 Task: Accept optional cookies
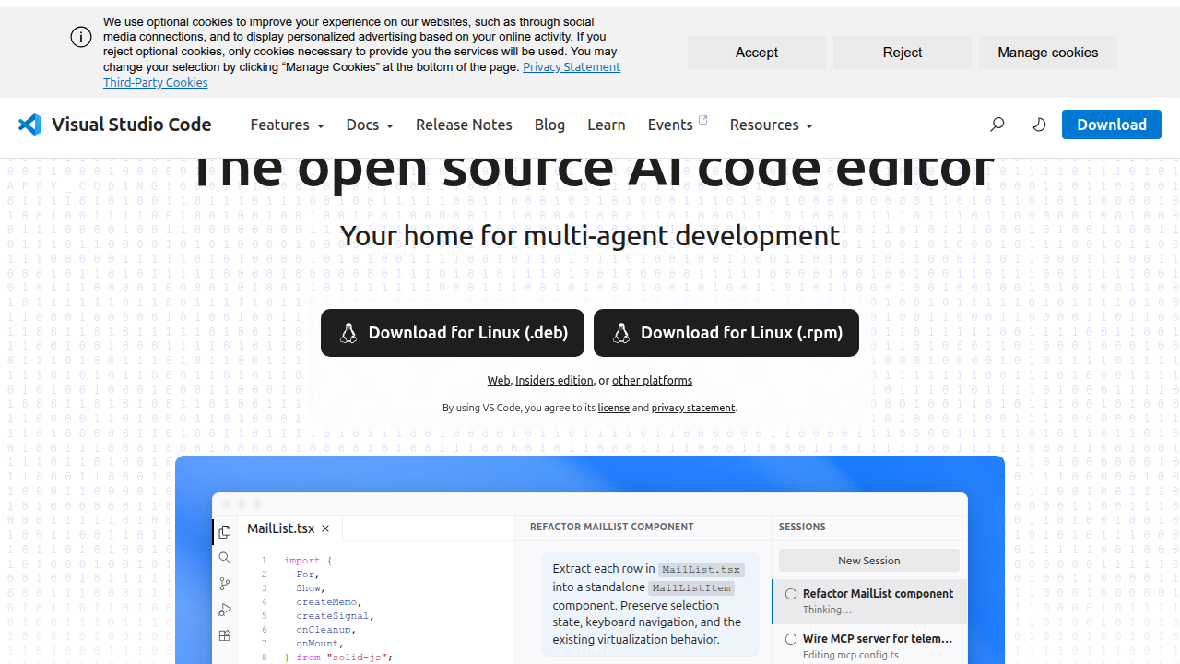pos(757,53)
